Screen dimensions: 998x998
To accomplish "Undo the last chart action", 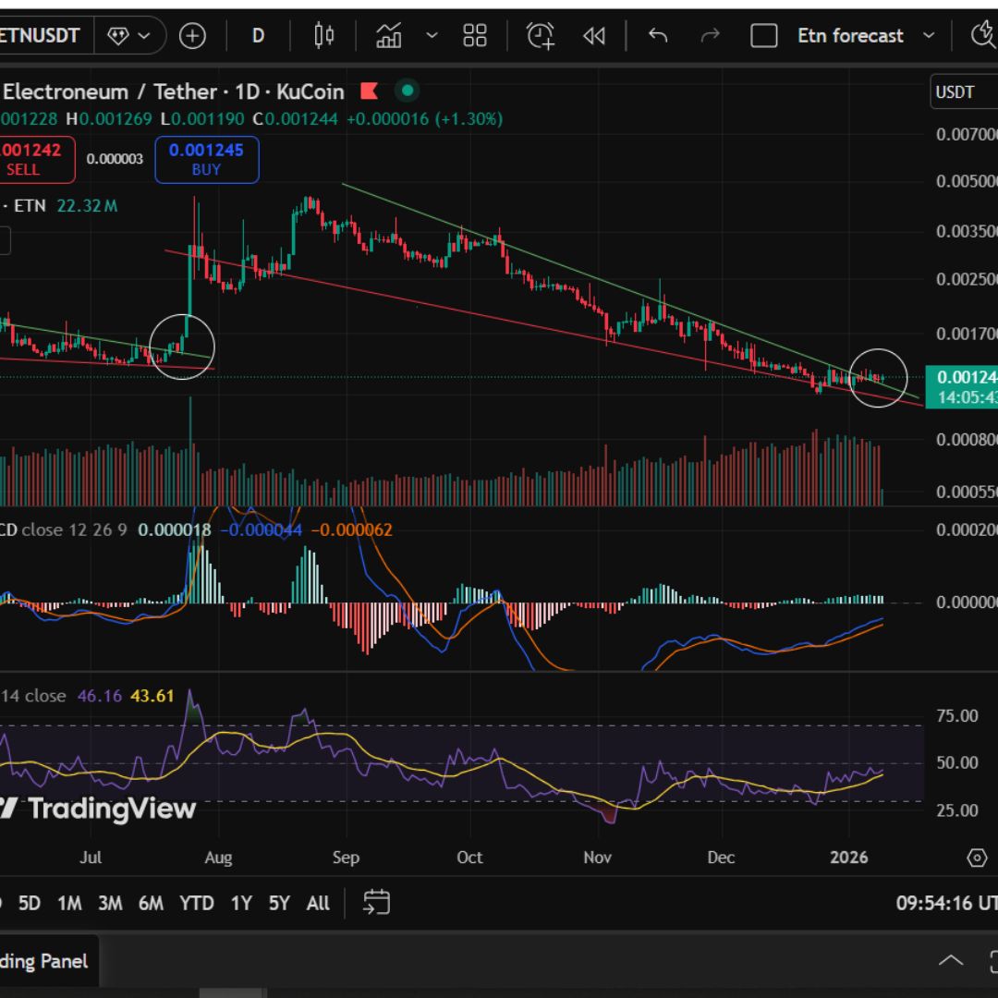I will (658, 36).
